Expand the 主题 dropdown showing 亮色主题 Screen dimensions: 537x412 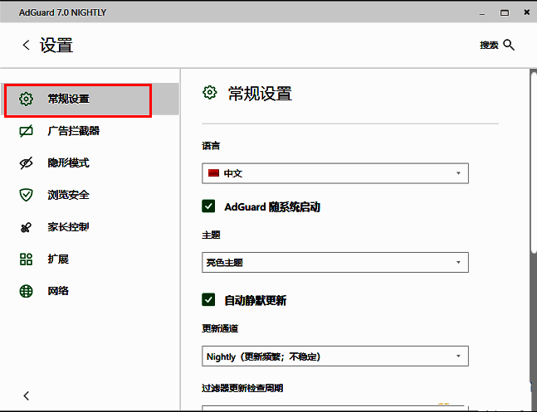pos(335,263)
